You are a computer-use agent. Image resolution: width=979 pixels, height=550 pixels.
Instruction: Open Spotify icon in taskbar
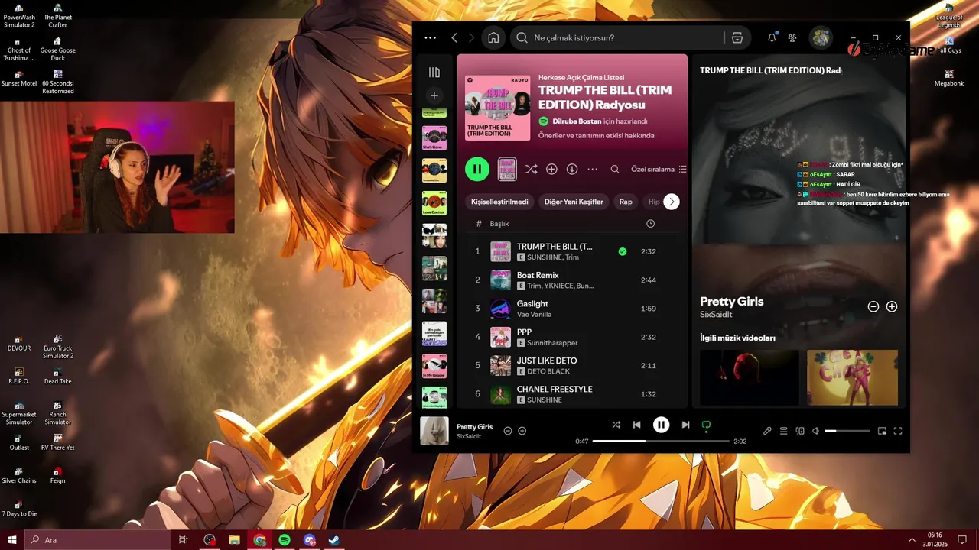pyautogui.click(x=285, y=540)
